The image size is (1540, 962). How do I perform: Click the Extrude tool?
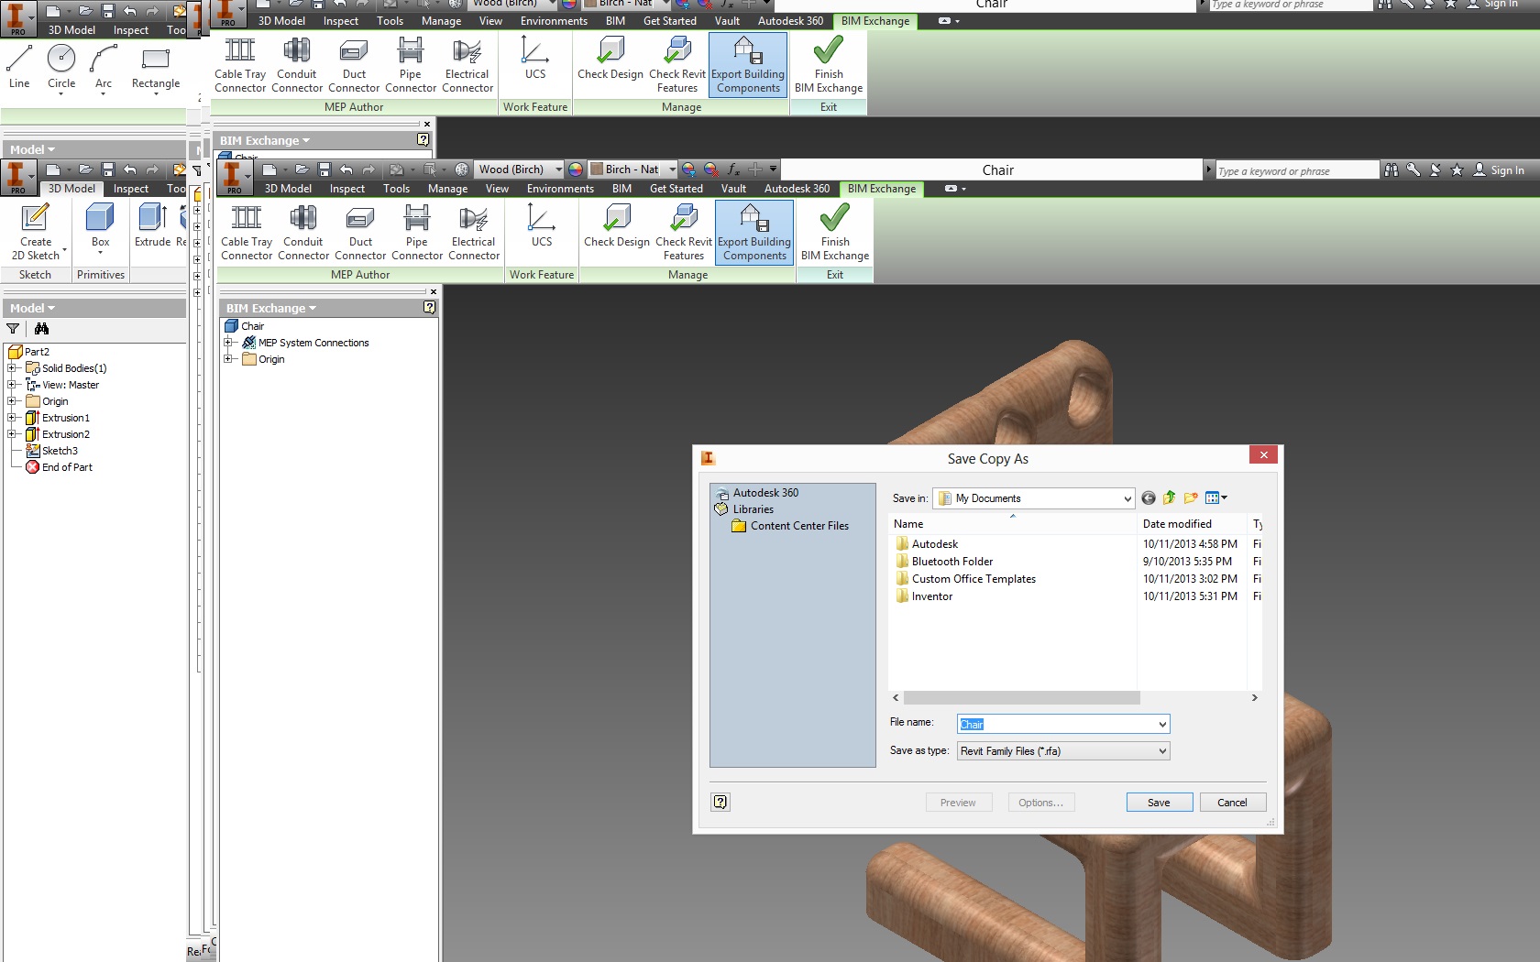[152, 225]
